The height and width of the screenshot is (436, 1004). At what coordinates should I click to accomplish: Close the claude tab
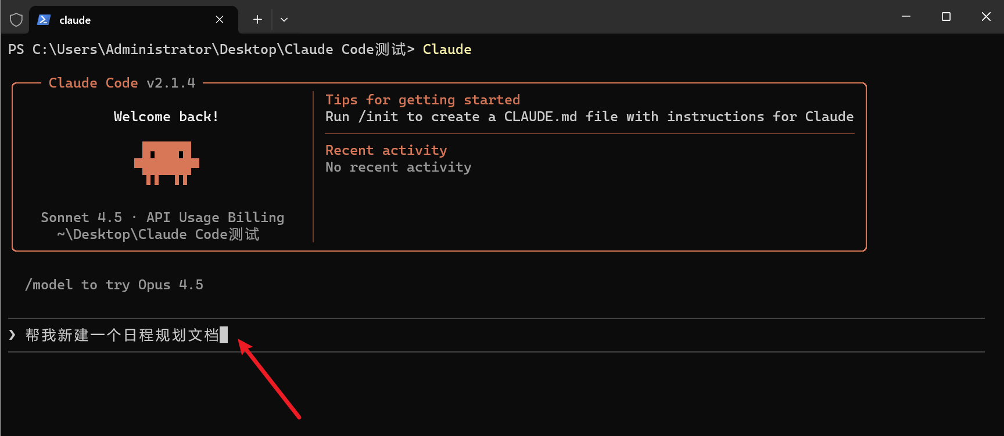(220, 20)
